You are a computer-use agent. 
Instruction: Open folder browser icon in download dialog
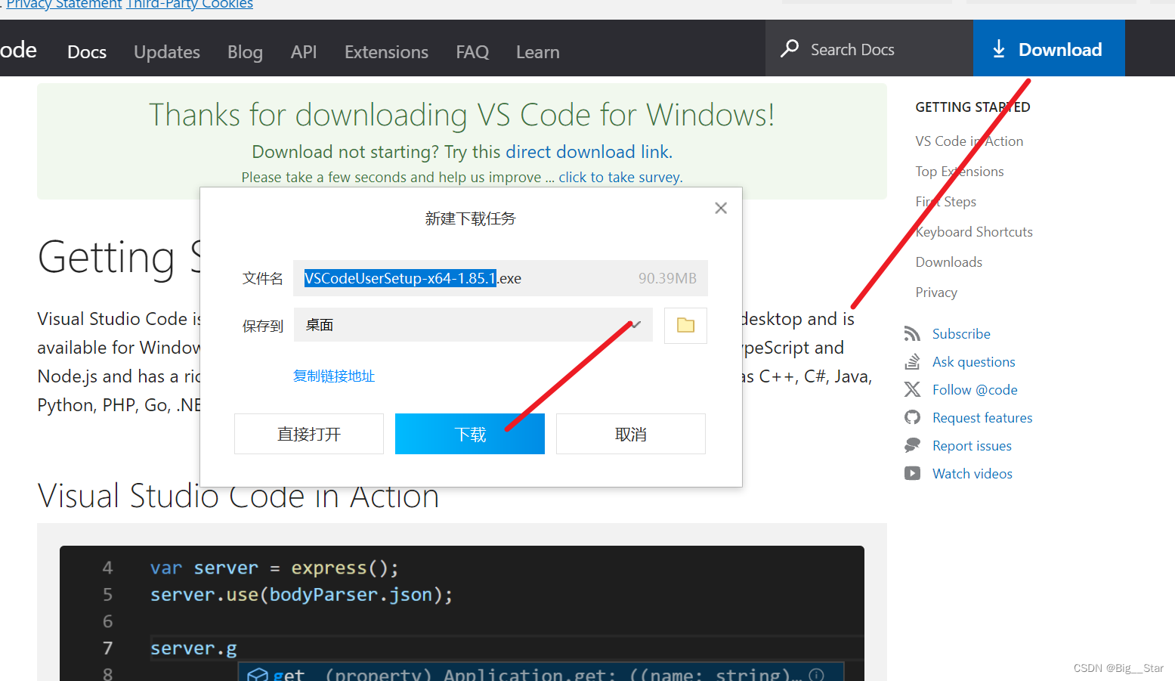tap(685, 325)
